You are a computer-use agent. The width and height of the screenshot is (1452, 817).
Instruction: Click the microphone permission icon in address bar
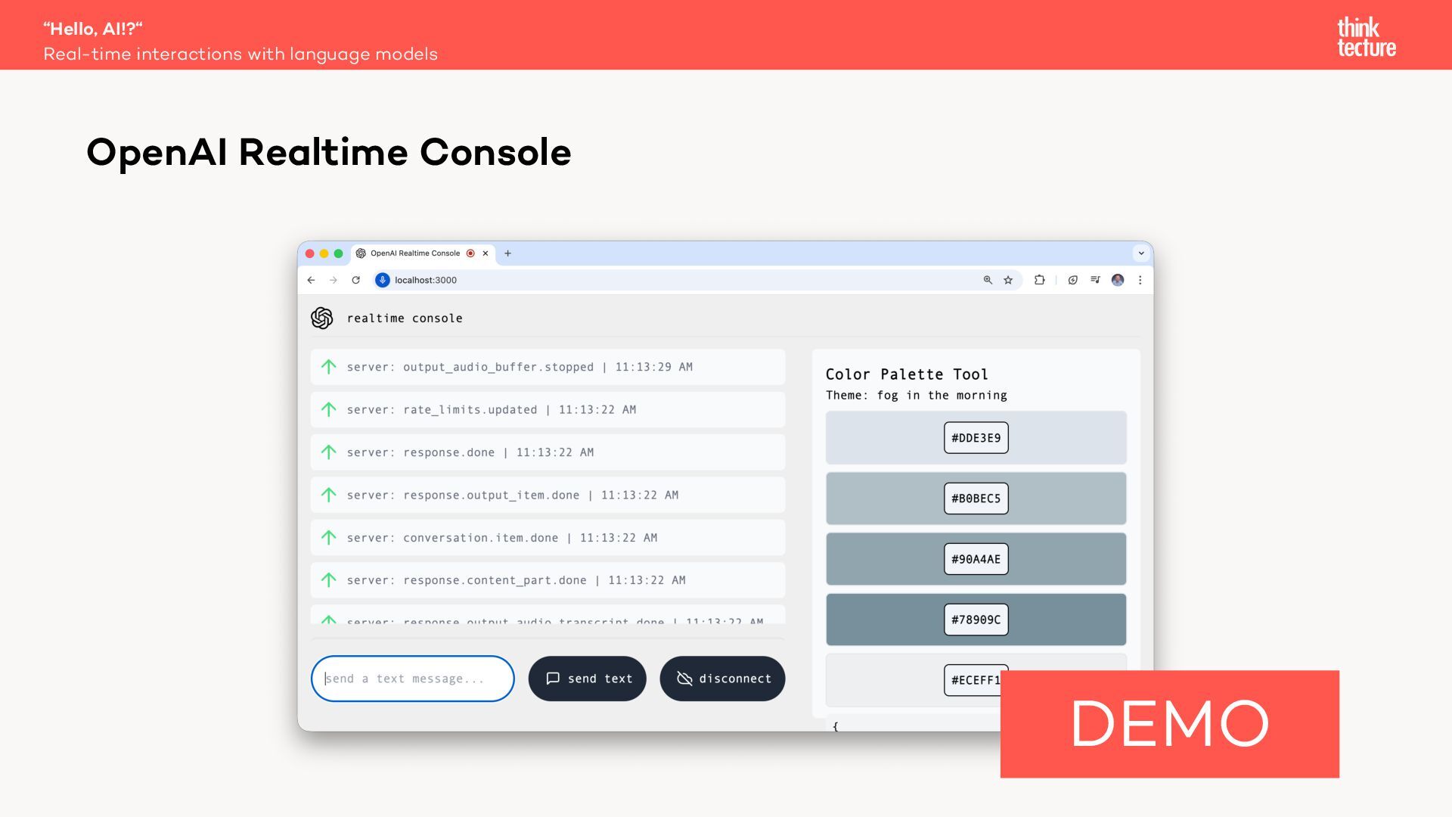click(383, 280)
